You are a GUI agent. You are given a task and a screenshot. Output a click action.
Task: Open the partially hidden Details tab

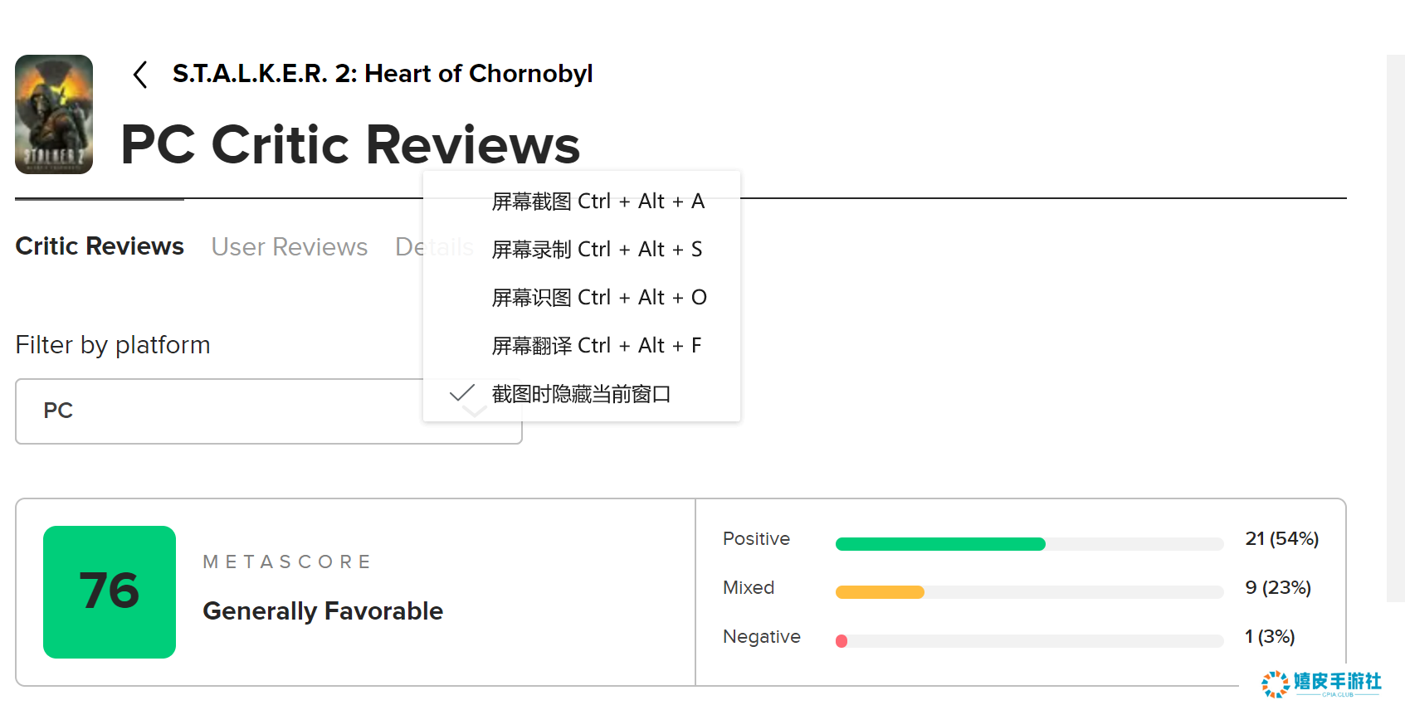click(410, 247)
